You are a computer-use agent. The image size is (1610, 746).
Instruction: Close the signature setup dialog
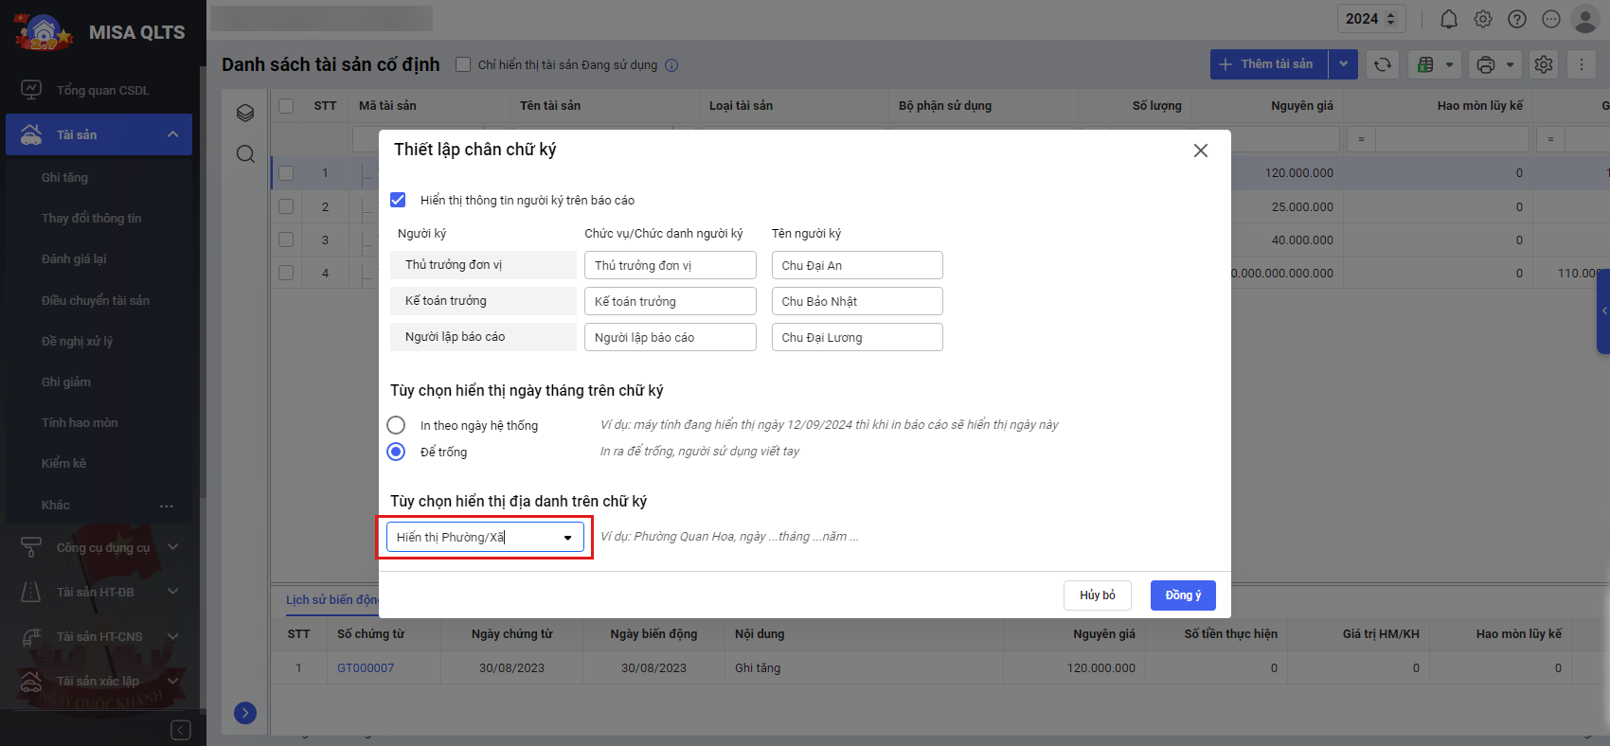pos(1200,151)
